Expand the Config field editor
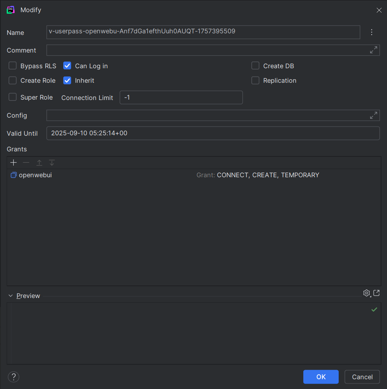Screen dimensions: 387x389 [374, 115]
